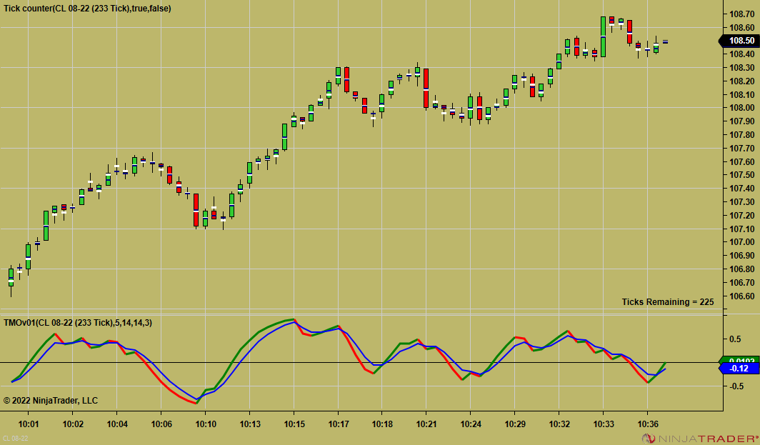Click the 10:18 time axis label
Viewport: 760px width, 445px height.
(x=382, y=424)
